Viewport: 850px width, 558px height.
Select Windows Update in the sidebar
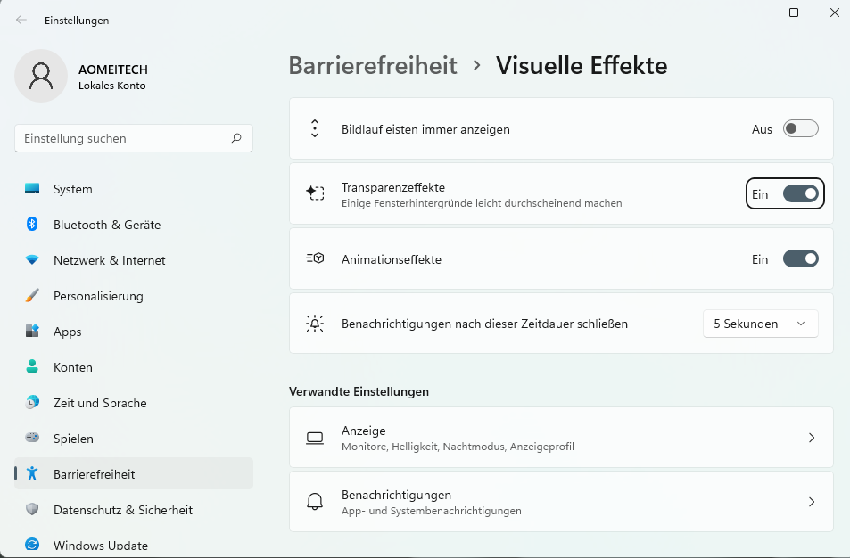pyautogui.click(x=100, y=545)
